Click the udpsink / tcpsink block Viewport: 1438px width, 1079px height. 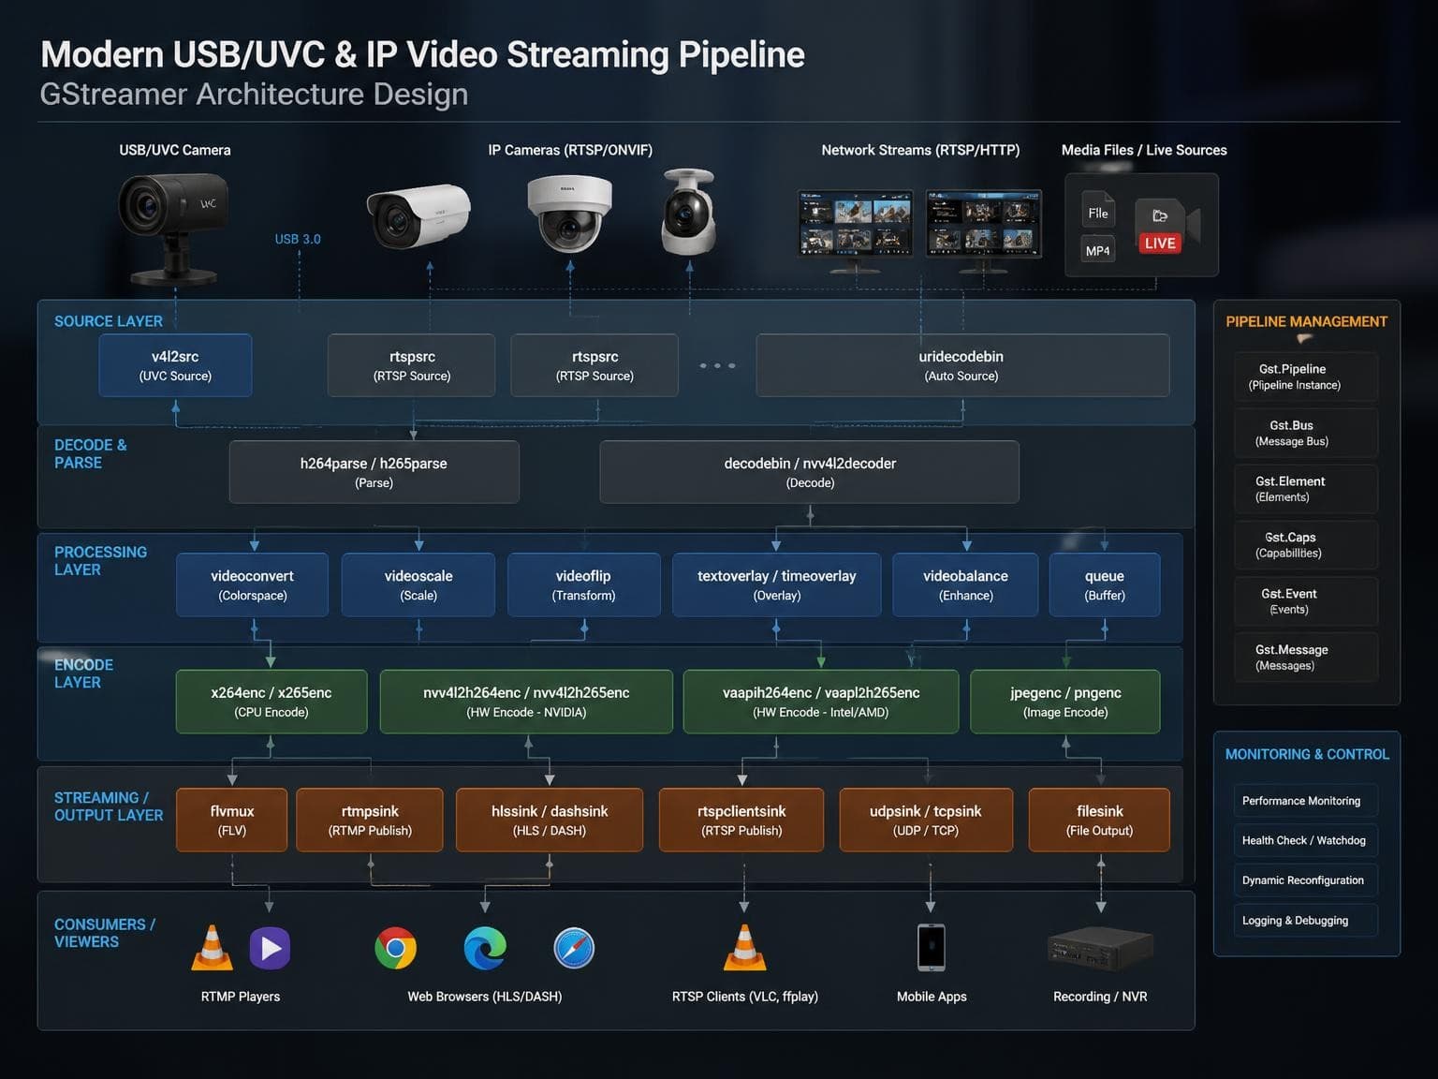pyautogui.click(x=926, y=820)
